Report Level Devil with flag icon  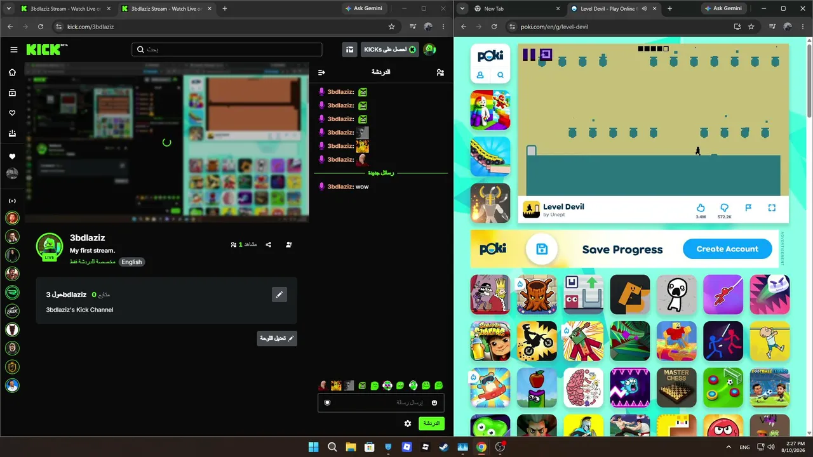tap(748, 208)
